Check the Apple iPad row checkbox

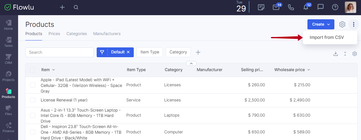pyautogui.click(x=33, y=85)
